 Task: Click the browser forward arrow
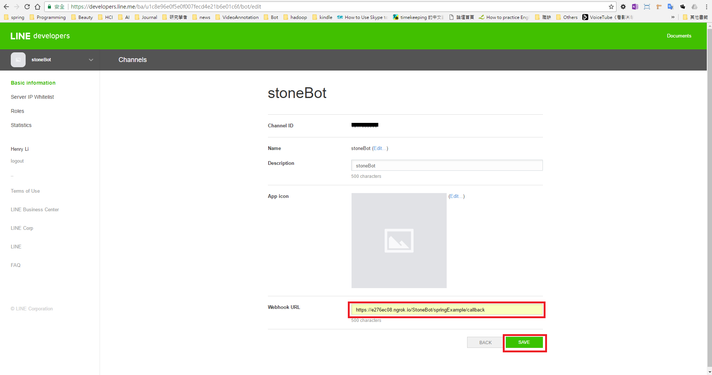click(17, 7)
